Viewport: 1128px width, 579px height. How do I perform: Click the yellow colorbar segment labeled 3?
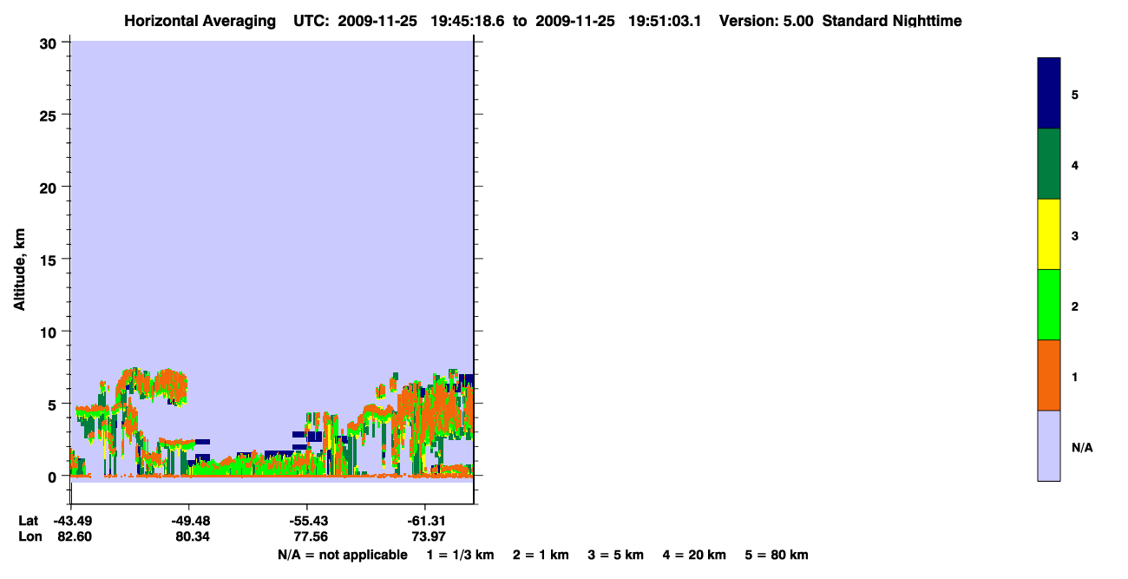(1049, 234)
